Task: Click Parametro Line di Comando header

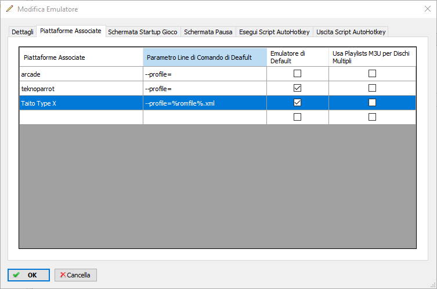Action: pyautogui.click(x=204, y=57)
